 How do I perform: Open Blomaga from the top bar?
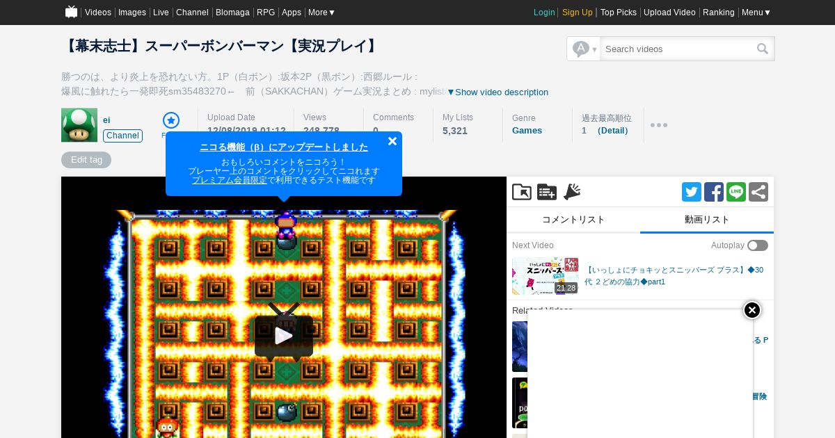coord(232,13)
